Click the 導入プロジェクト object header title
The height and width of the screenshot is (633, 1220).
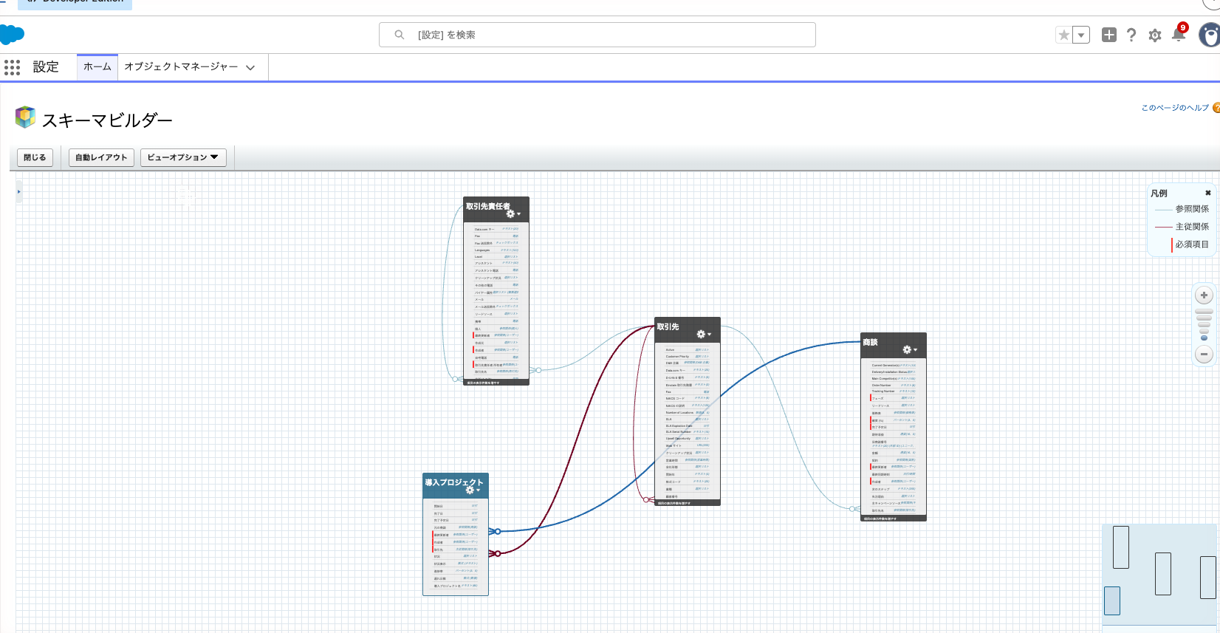tap(453, 482)
